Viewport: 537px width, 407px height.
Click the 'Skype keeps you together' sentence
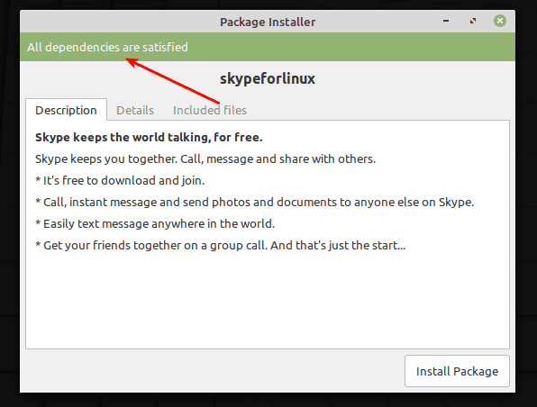point(205,158)
